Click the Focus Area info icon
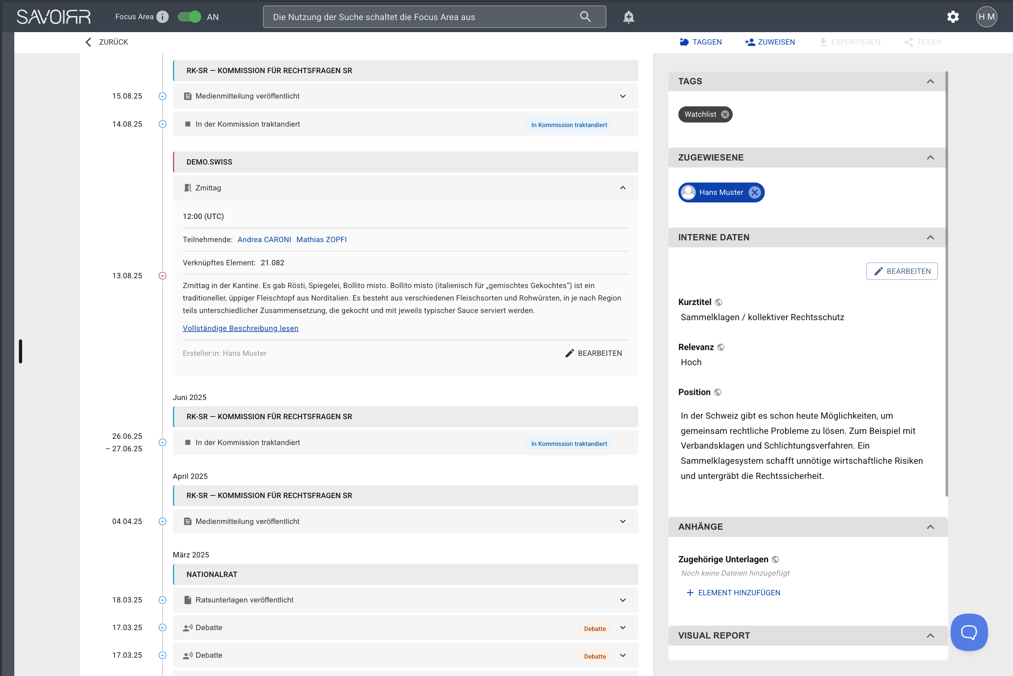This screenshot has width=1013, height=676. tap(163, 17)
